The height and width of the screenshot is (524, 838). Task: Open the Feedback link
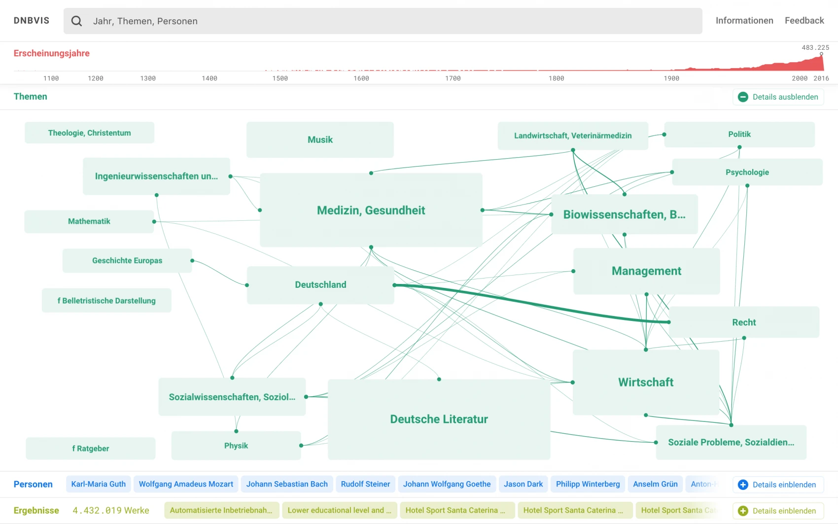point(804,21)
